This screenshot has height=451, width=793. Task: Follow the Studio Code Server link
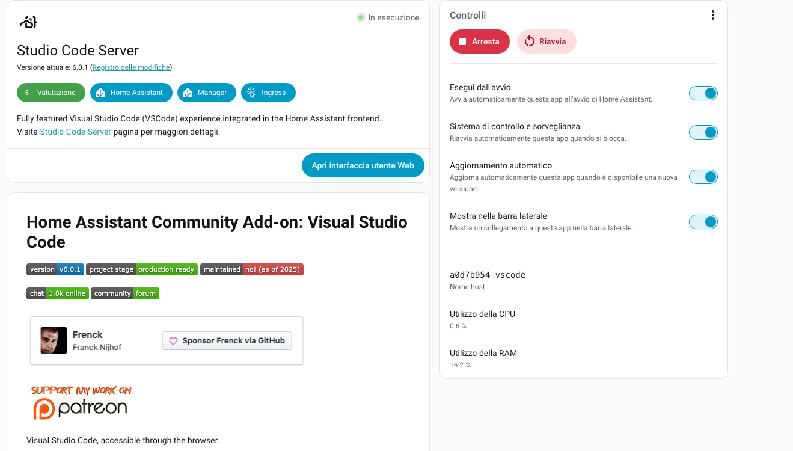[x=75, y=132]
